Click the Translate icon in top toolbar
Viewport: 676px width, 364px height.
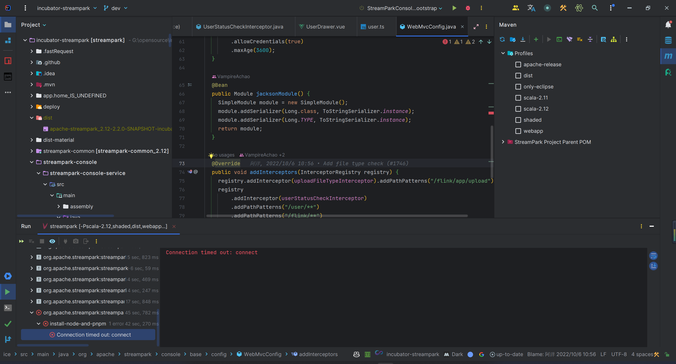531,8
